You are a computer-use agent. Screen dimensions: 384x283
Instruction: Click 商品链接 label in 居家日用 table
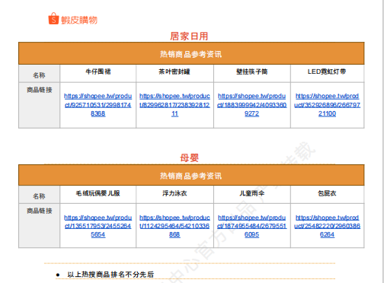point(40,90)
